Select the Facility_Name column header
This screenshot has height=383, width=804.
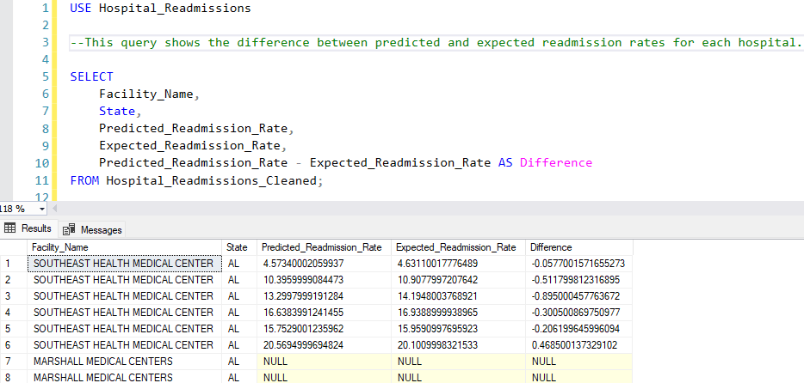124,247
